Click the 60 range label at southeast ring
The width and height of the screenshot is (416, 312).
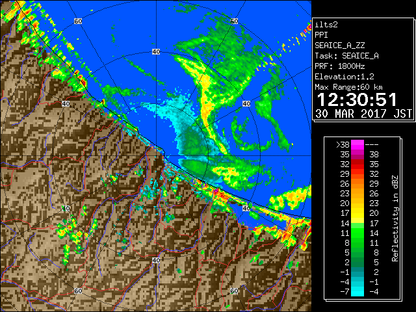(x=234, y=291)
